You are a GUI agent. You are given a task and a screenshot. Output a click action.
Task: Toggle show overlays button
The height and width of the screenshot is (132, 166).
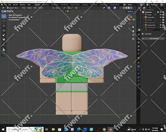pos(115,8)
